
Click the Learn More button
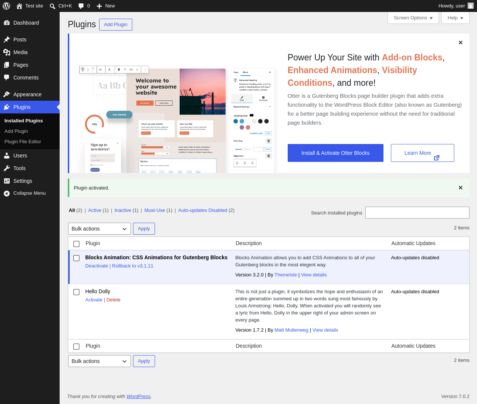(423, 153)
